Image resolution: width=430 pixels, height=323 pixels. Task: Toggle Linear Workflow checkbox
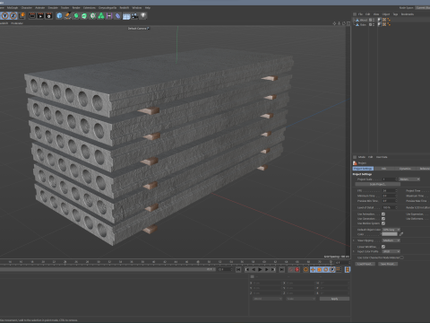click(383, 247)
